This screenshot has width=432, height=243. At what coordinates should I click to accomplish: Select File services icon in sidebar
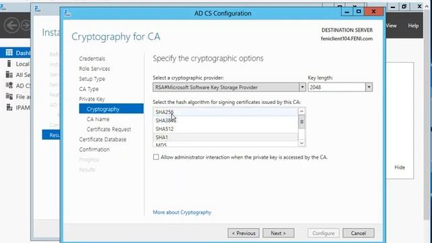[9, 97]
